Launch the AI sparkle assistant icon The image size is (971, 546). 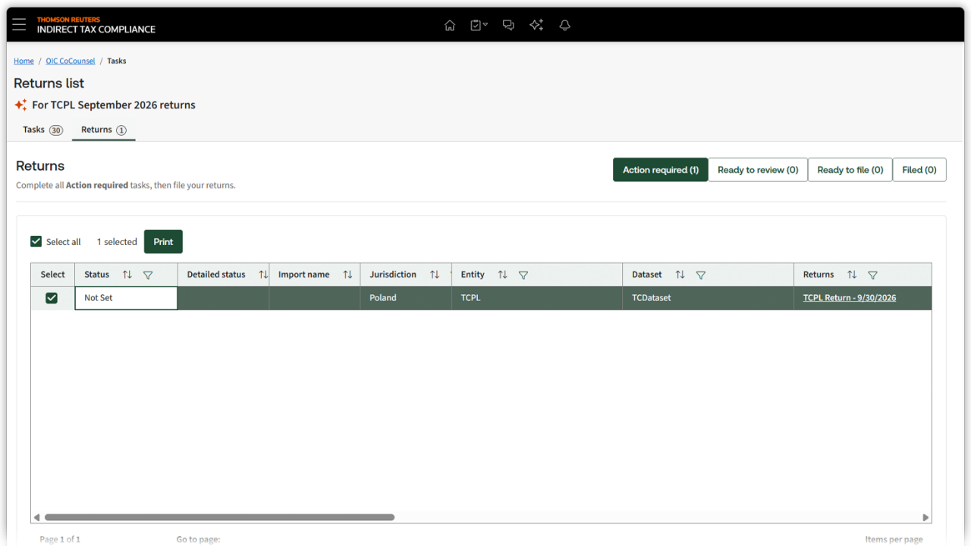pos(536,25)
